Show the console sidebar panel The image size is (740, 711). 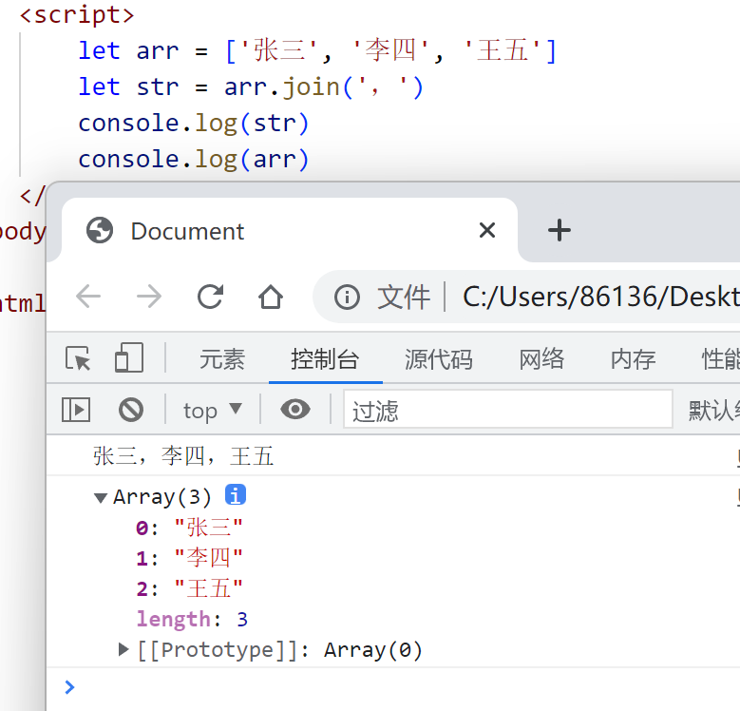tap(76, 410)
